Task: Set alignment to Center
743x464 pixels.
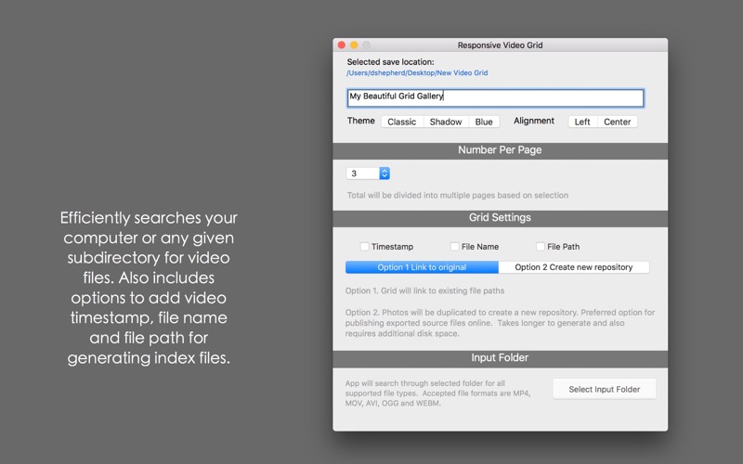Action: [x=617, y=122]
